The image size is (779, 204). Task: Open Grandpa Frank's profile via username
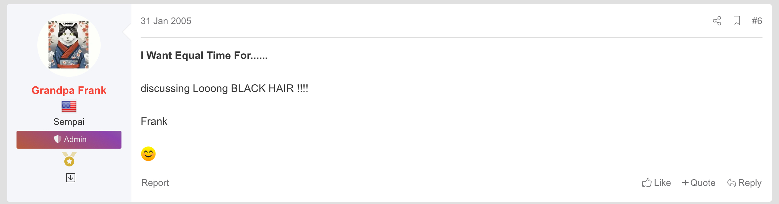point(69,90)
